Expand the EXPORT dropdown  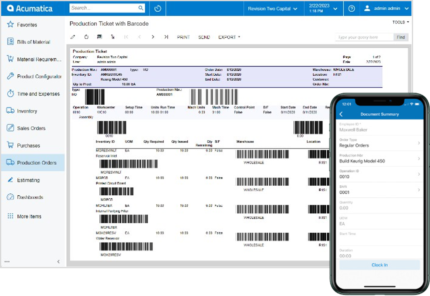(x=229, y=37)
